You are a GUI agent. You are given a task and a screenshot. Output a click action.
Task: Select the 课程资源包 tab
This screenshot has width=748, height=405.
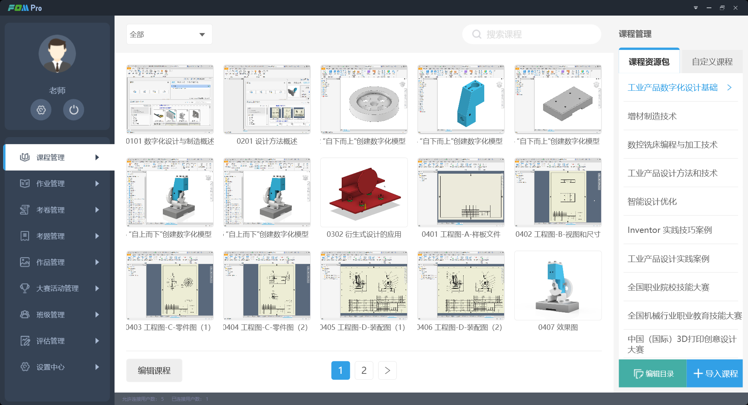coord(649,62)
